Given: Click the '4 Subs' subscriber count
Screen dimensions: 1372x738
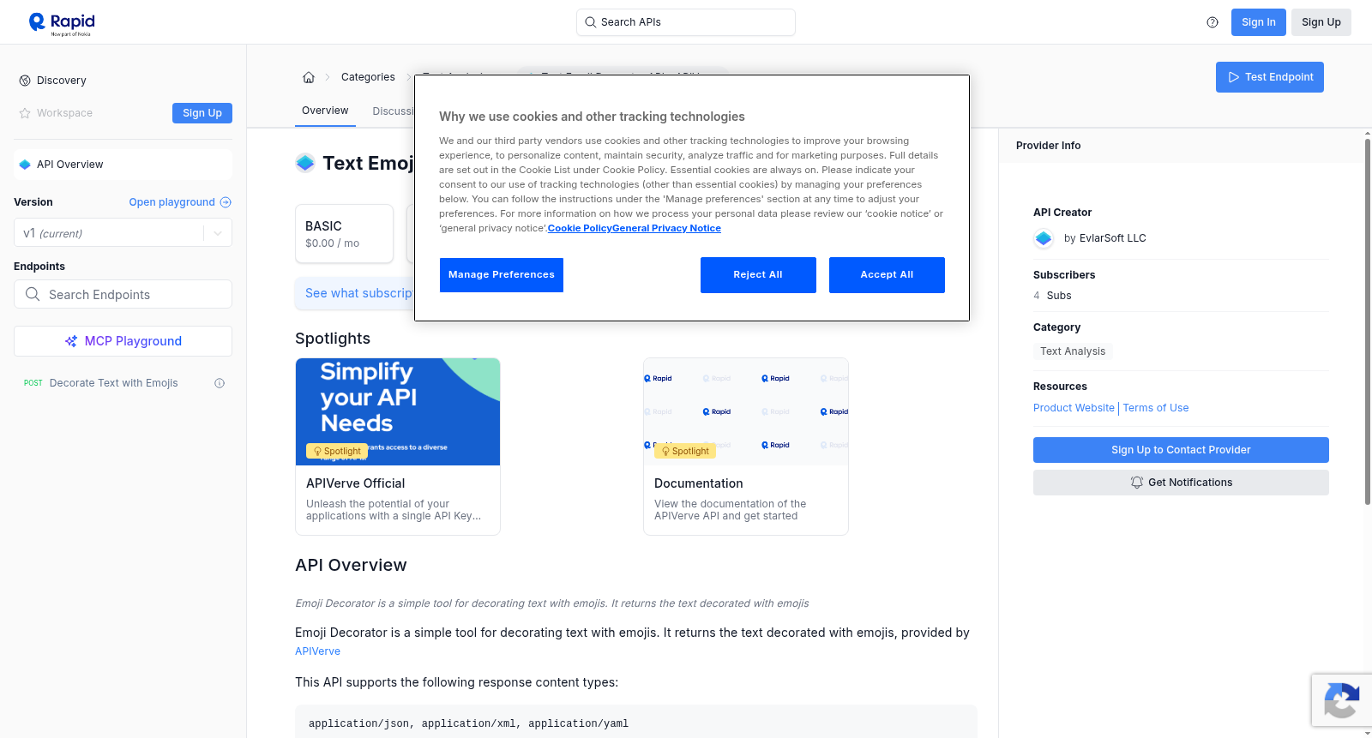Looking at the screenshot, I should point(1052,296).
